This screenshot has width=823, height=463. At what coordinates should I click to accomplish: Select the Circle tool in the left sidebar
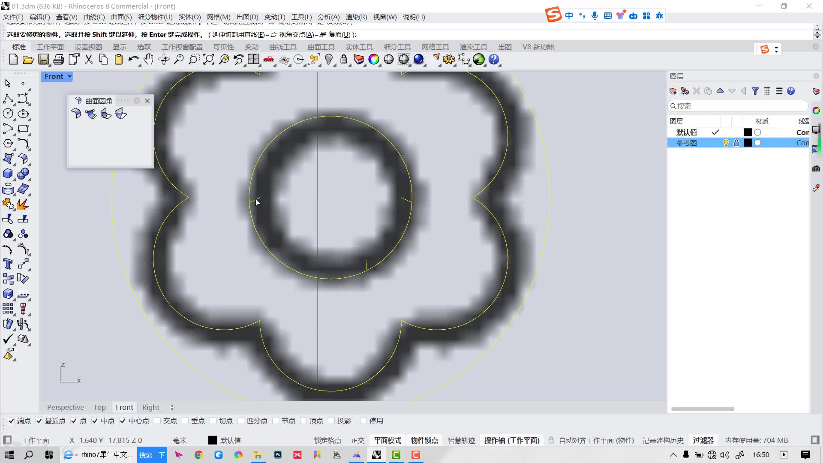(8, 114)
